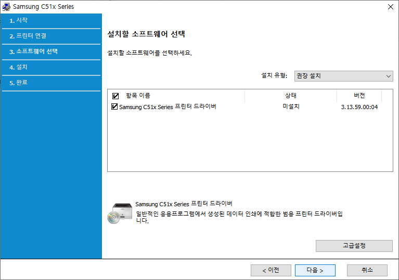Click the 상태 column header
399x280 pixels.
[291, 96]
